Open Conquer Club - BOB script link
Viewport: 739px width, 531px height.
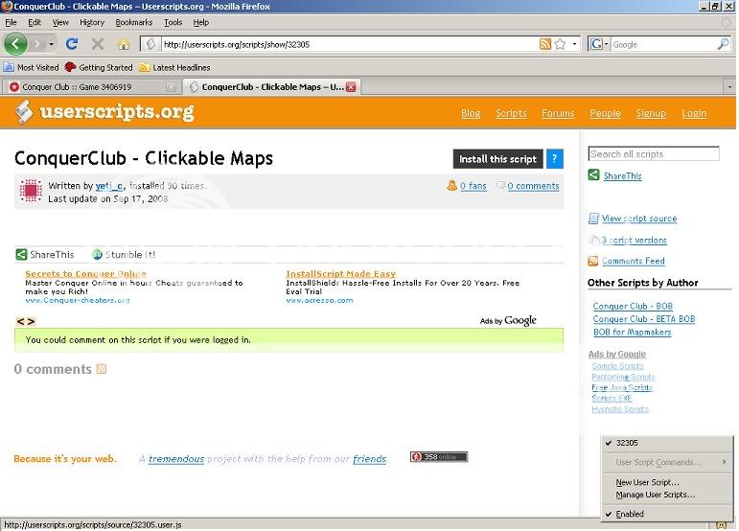click(633, 306)
